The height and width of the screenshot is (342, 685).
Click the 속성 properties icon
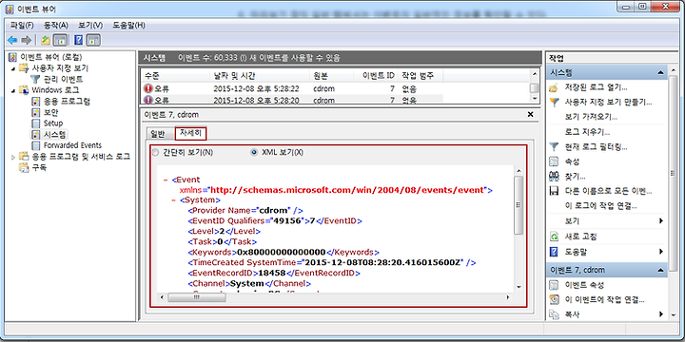554,161
